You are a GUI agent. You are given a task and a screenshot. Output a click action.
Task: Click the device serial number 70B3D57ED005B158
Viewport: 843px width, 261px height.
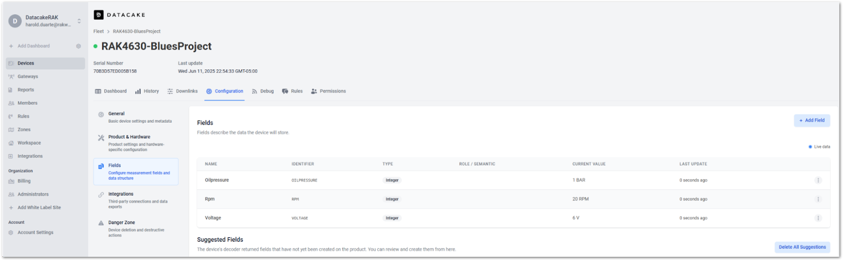tap(115, 72)
